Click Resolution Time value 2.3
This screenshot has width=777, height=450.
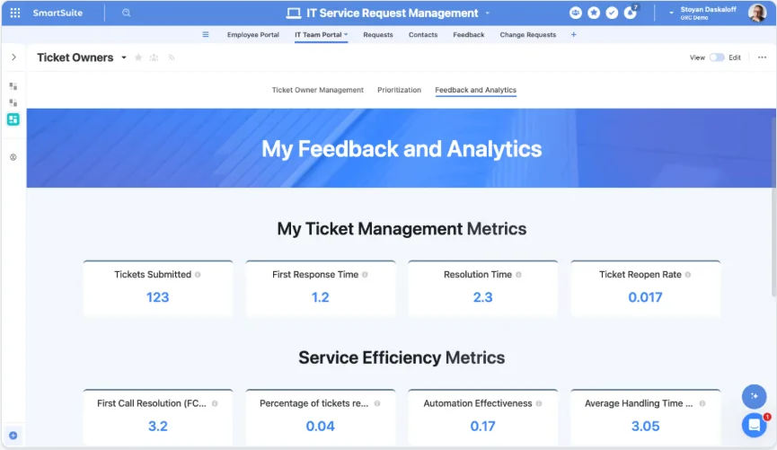coord(482,297)
